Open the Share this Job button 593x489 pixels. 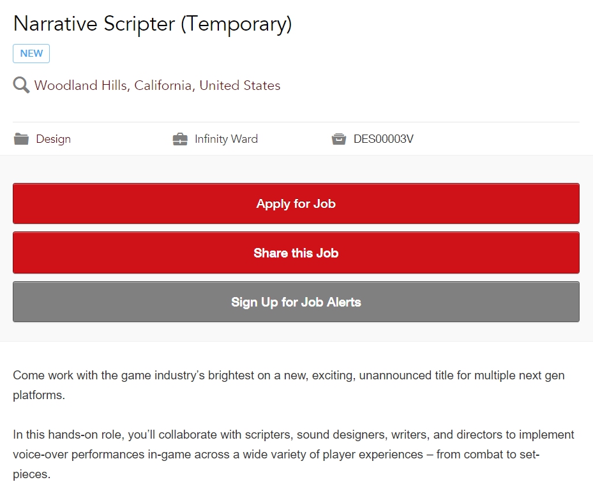click(296, 252)
